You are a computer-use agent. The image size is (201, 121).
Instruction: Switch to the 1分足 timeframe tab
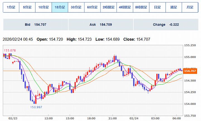[x=11, y=8]
